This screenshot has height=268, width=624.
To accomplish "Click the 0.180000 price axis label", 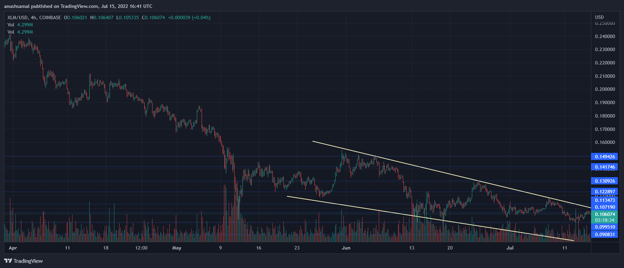I will (x=605, y=116).
